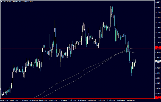Click the 29 Jan 05:00 time axis label

coord(53,100)
